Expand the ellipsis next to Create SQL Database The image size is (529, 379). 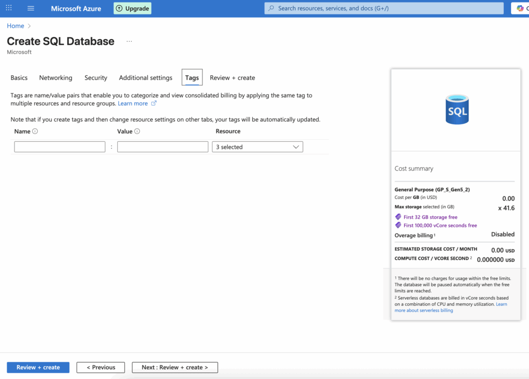129,41
